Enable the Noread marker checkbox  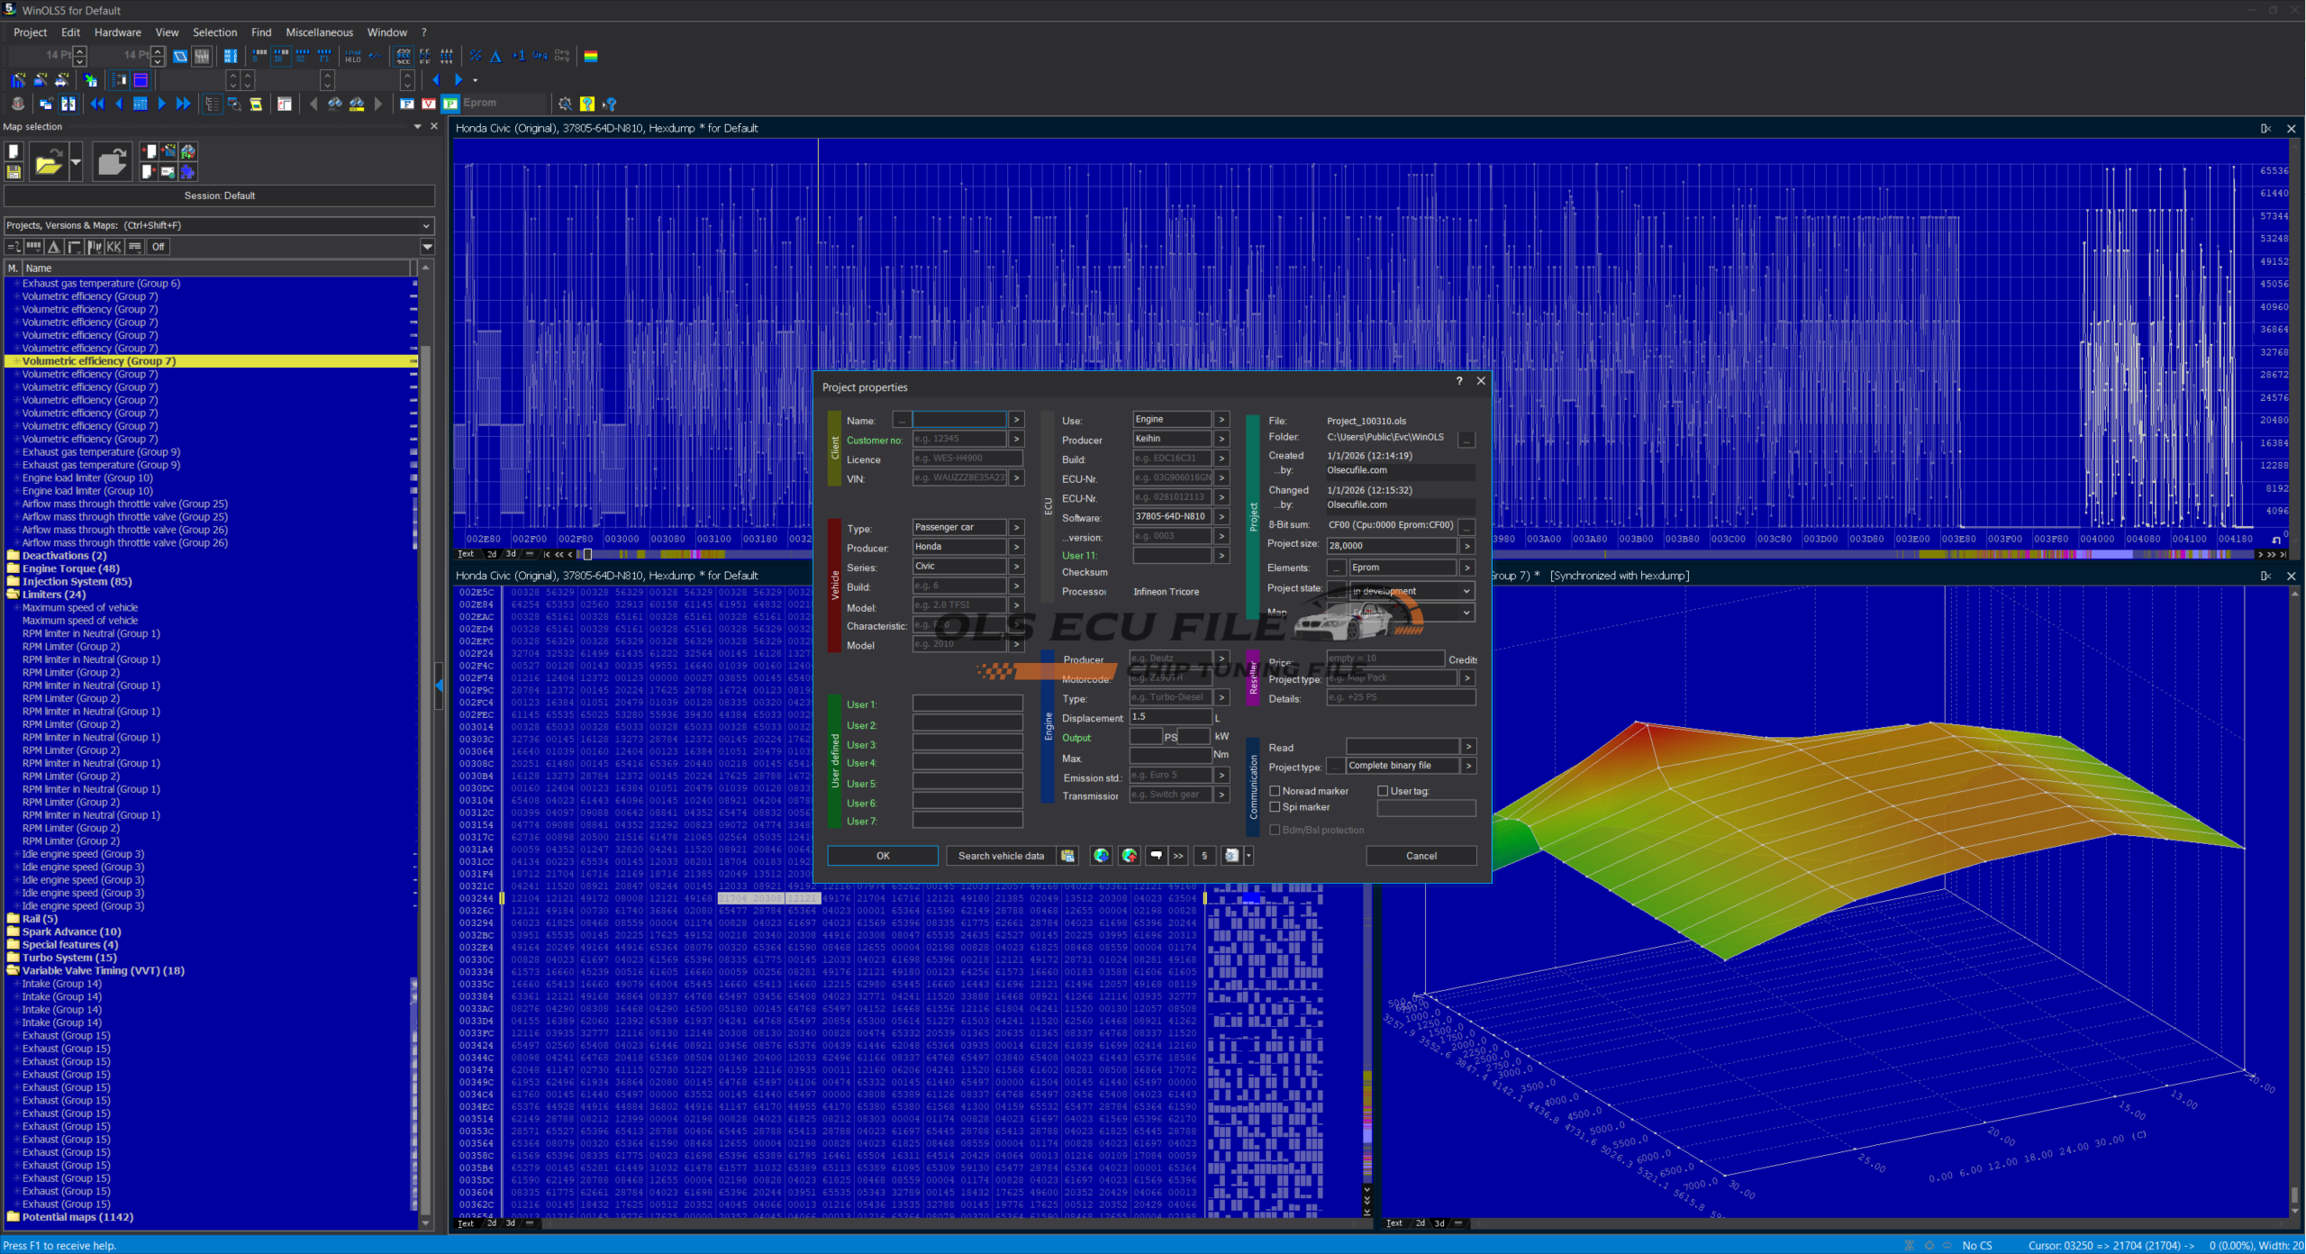[x=1275, y=791]
